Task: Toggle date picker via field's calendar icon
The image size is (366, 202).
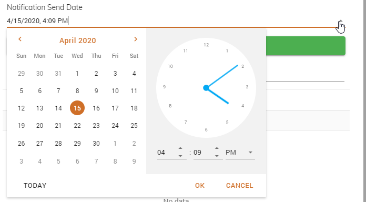Action: click(x=341, y=21)
